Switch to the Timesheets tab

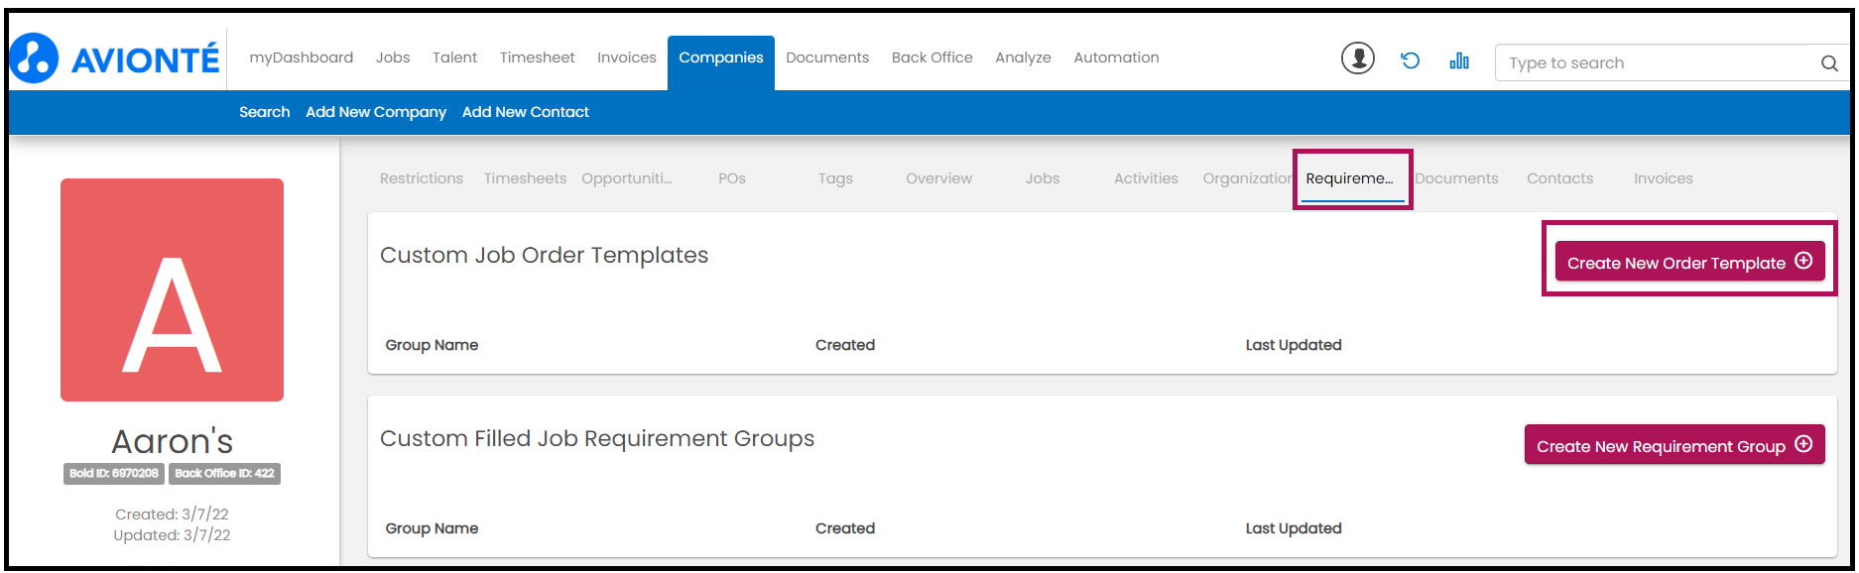(526, 178)
